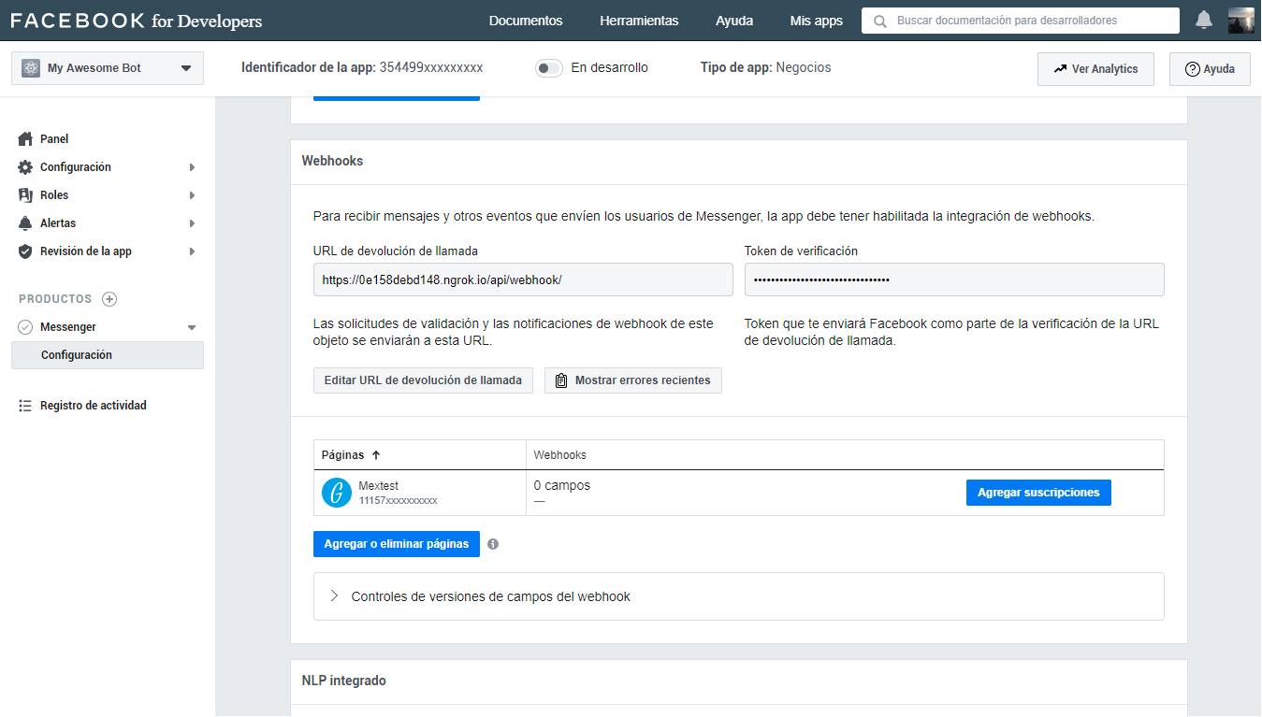Click the Registro de actividad list icon

pos(25,406)
